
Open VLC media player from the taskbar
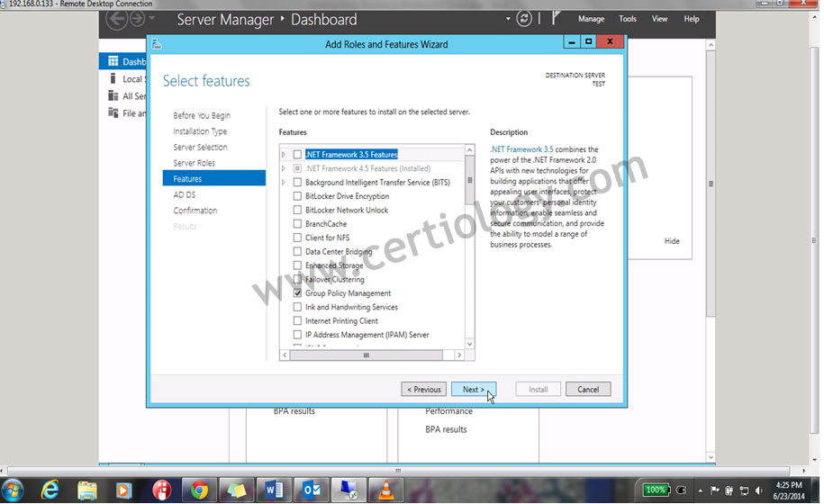tap(386, 490)
